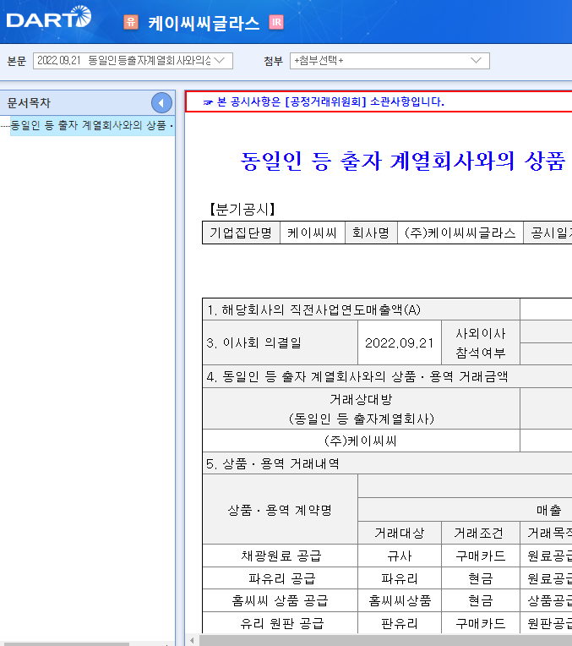Click the document title 동일인 등 출자 계열회사와의 상품
Screen dimensions: 572x646
click(x=403, y=161)
